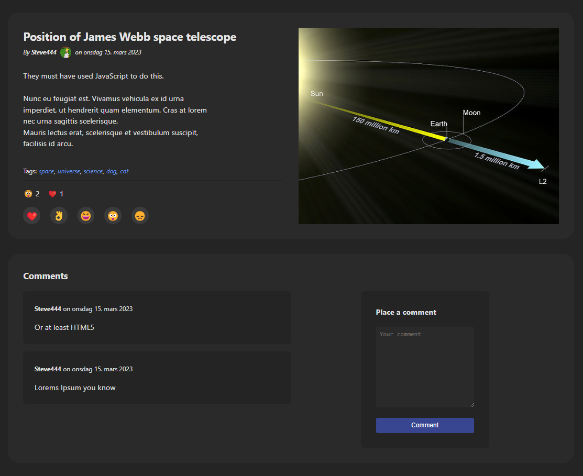
Task: Focus the Your comment text area
Action: [425, 367]
